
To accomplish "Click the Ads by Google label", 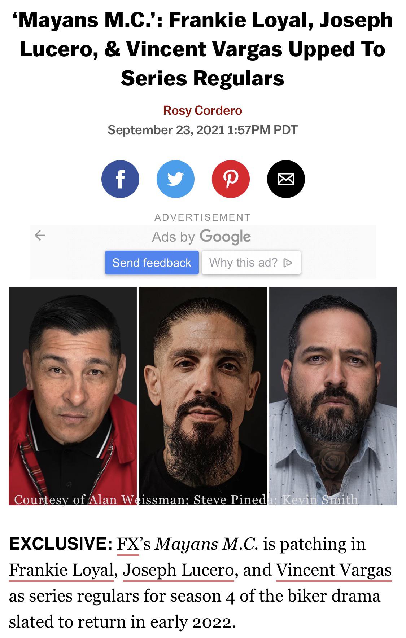I will pos(201,237).
